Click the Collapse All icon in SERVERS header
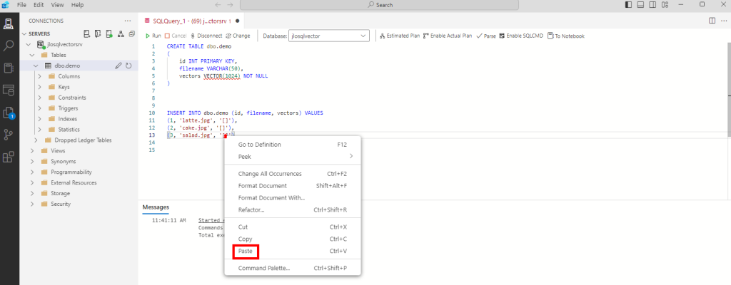This screenshot has height=285, width=731. [132, 34]
